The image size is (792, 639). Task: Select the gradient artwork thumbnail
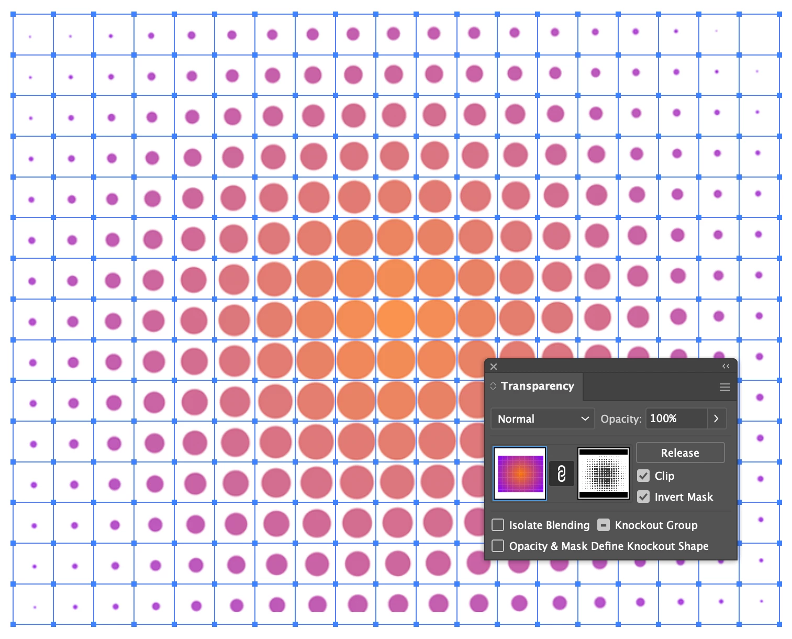pos(520,473)
